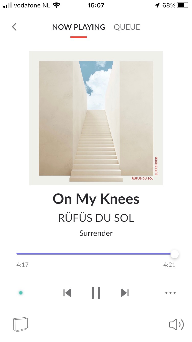Switch to the QUEUE tab
Screen dimensions: 192x342
(127, 27)
